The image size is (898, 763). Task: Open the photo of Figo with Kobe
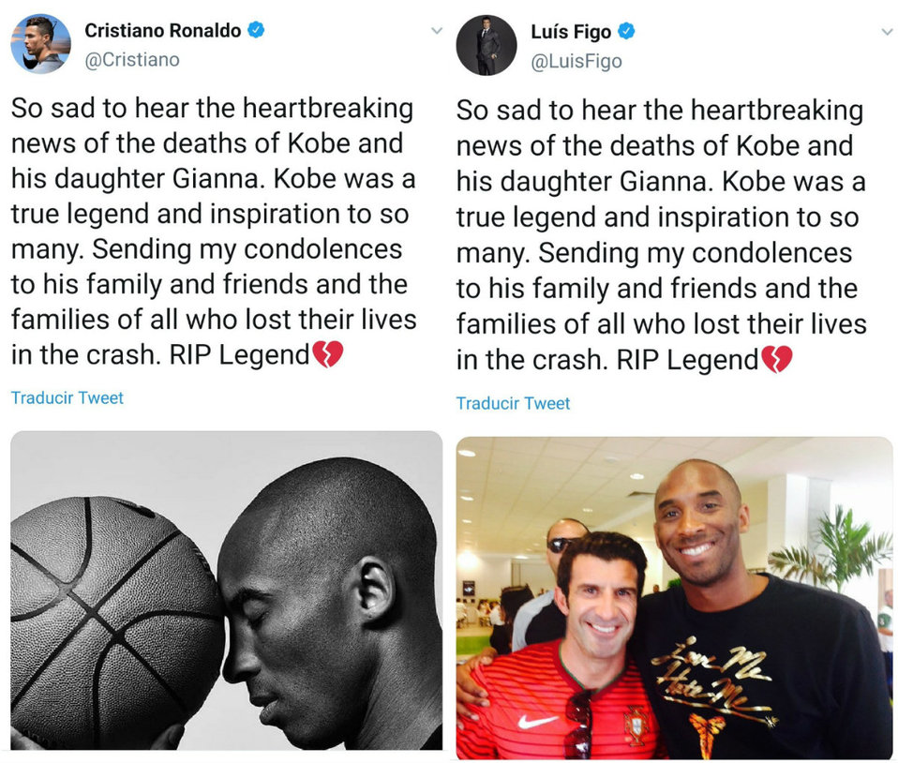[674, 598]
